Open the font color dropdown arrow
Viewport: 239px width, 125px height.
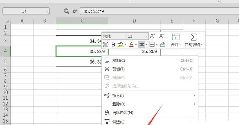click(136, 45)
